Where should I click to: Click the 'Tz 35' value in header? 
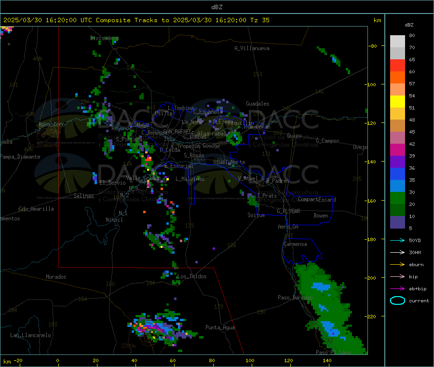[x=259, y=20]
